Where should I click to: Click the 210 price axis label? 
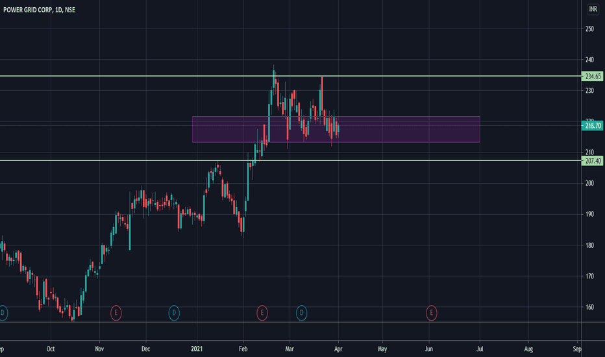point(589,152)
